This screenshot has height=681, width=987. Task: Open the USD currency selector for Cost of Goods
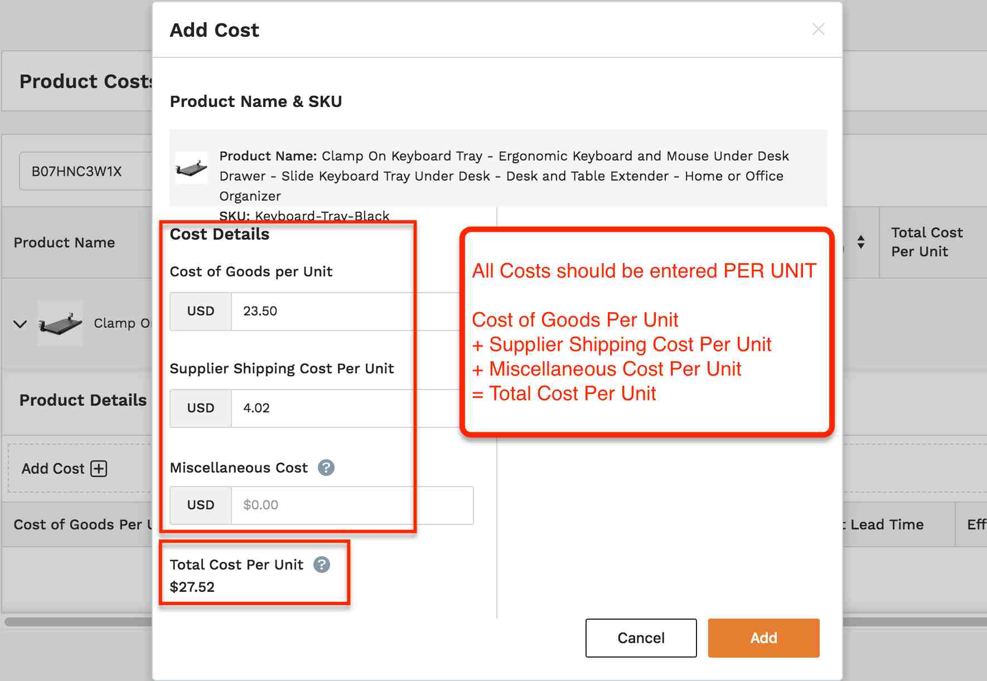[x=201, y=311]
